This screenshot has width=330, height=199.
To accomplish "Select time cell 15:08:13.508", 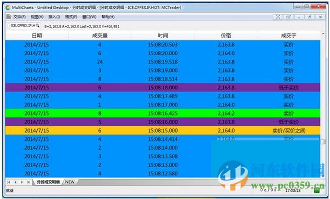I will 163,156.
